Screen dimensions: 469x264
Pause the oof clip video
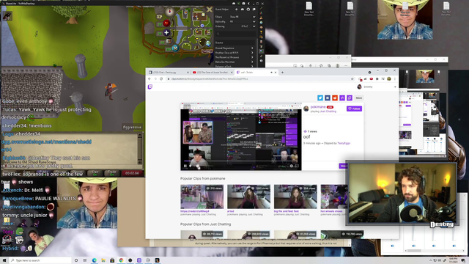click(185, 166)
